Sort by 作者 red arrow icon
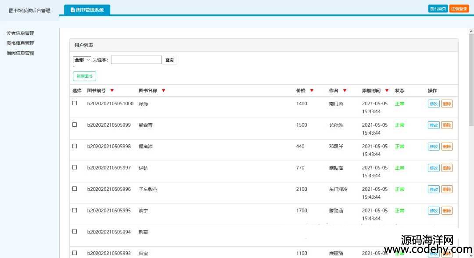The image size is (474, 258). pyautogui.click(x=345, y=91)
